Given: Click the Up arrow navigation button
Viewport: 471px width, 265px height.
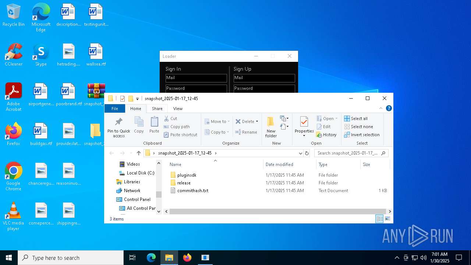Looking at the screenshot, I should [x=138, y=153].
